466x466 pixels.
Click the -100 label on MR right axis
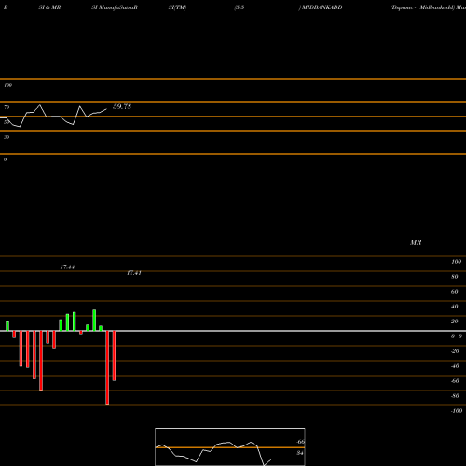click(x=457, y=411)
